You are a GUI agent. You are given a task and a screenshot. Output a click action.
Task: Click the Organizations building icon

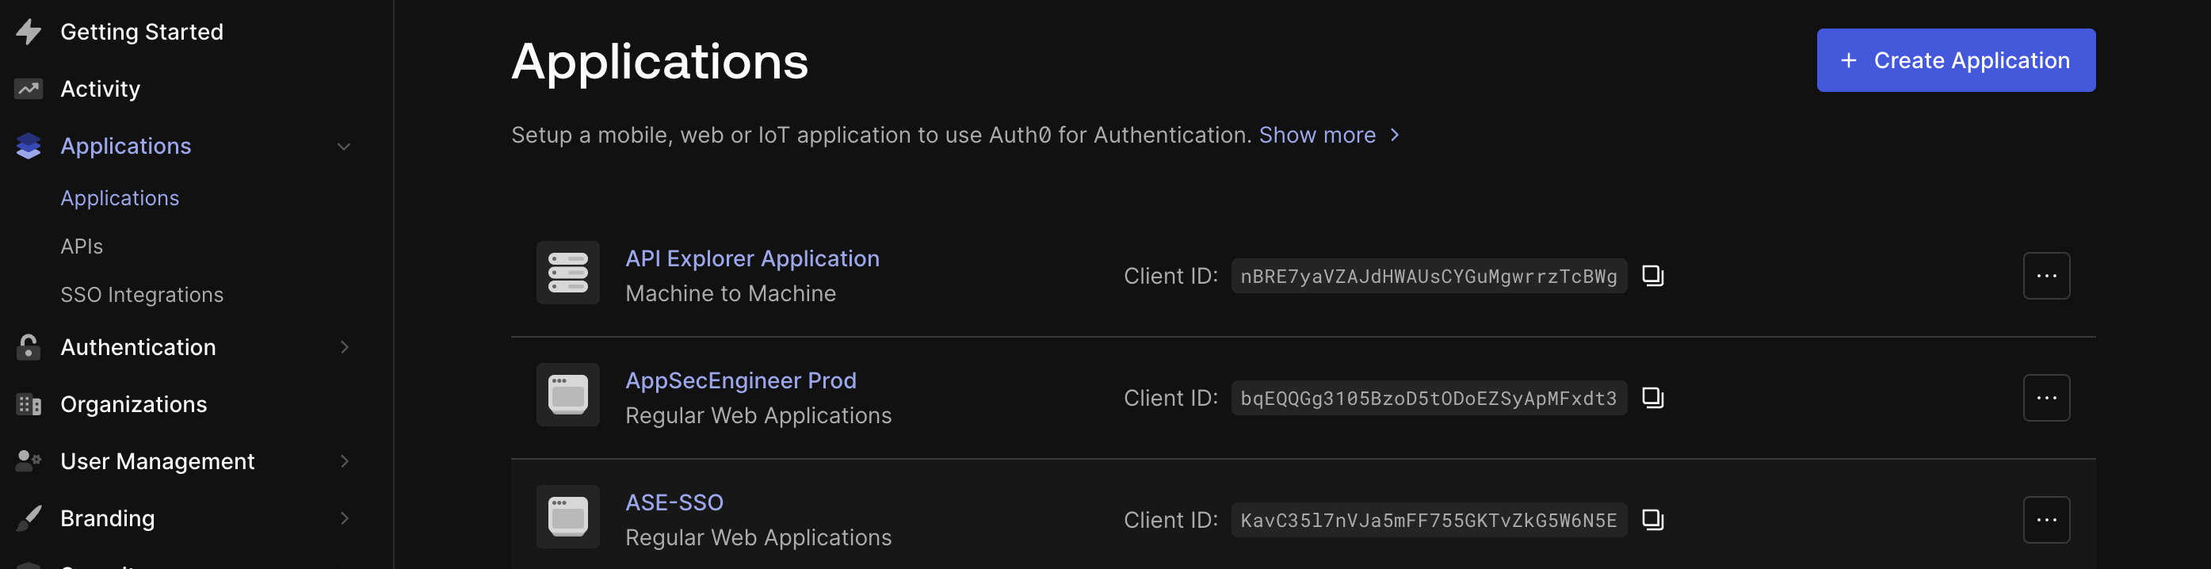tap(29, 404)
